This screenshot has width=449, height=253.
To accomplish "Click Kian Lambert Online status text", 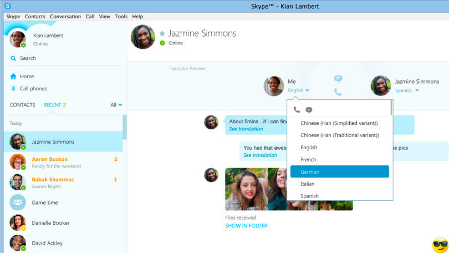I will tap(40, 44).
